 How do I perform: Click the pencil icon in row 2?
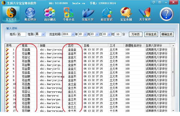coord(7,53)
